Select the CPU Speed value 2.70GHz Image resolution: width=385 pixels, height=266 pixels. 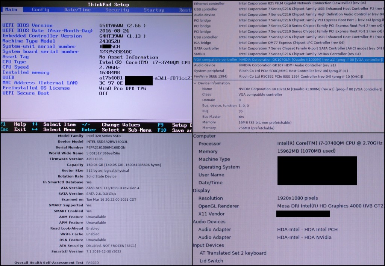coord(109,67)
